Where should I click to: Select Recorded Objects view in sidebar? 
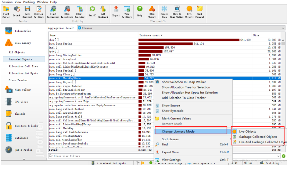pyautogui.click(x=24, y=59)
